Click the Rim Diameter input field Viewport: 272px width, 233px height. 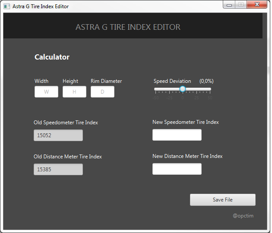pos(102,92)
